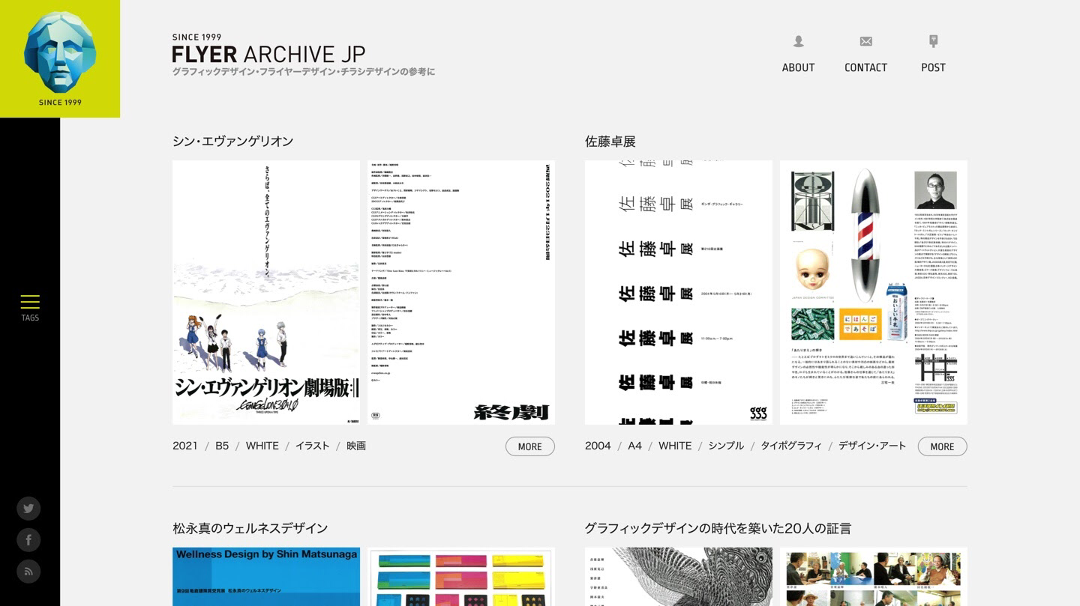Open the シン・エヴァンゲリオン entry title
1080x606 pixels.
click(232, 142)
